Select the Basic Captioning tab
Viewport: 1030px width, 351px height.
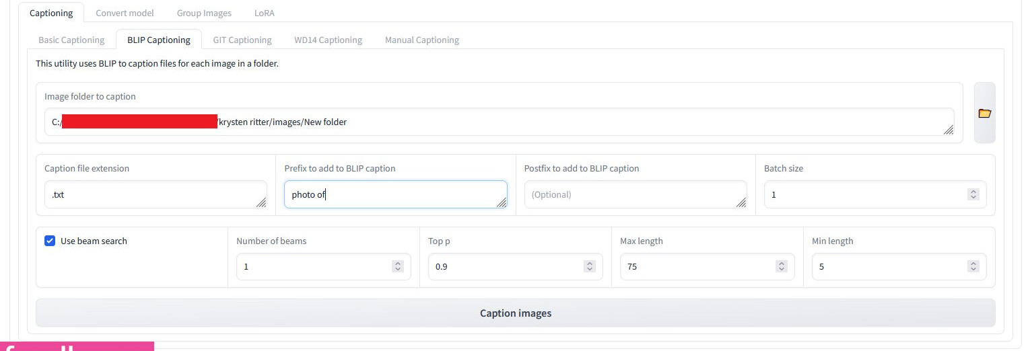point(71,40)
